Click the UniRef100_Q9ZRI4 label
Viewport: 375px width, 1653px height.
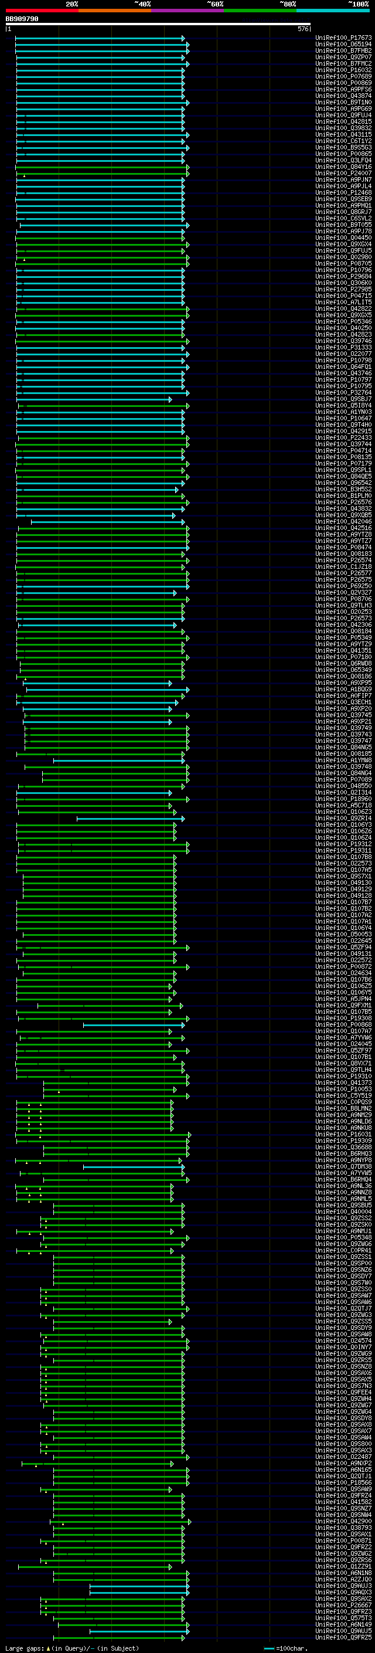(343, 818)
